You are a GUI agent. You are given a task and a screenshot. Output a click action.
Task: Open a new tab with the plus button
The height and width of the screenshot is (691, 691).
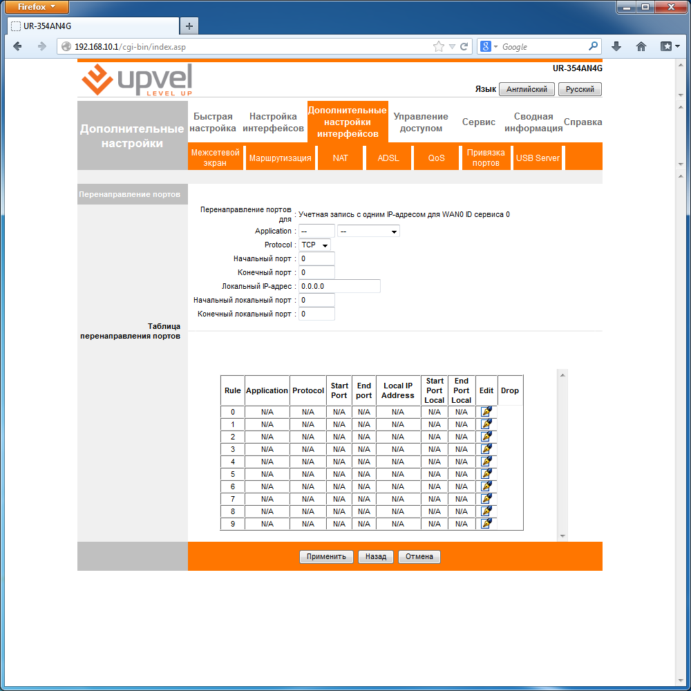click(x=189, y=26)
